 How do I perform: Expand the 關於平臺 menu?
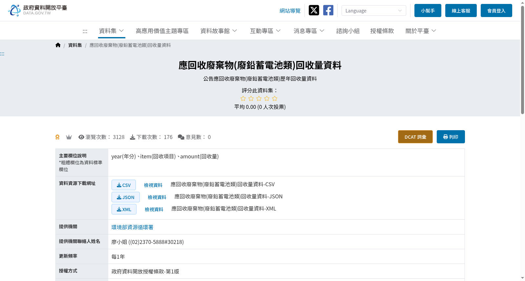click(x=421, y=31)
